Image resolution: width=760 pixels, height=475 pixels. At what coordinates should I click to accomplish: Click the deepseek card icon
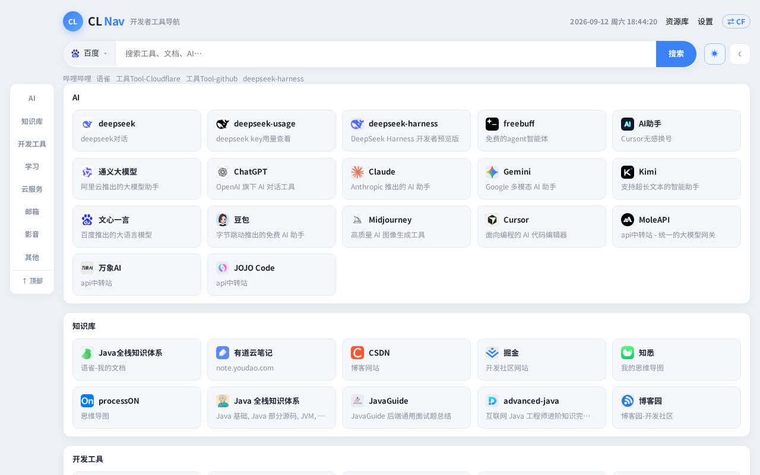pyautogui.click(x=87, y=123)
